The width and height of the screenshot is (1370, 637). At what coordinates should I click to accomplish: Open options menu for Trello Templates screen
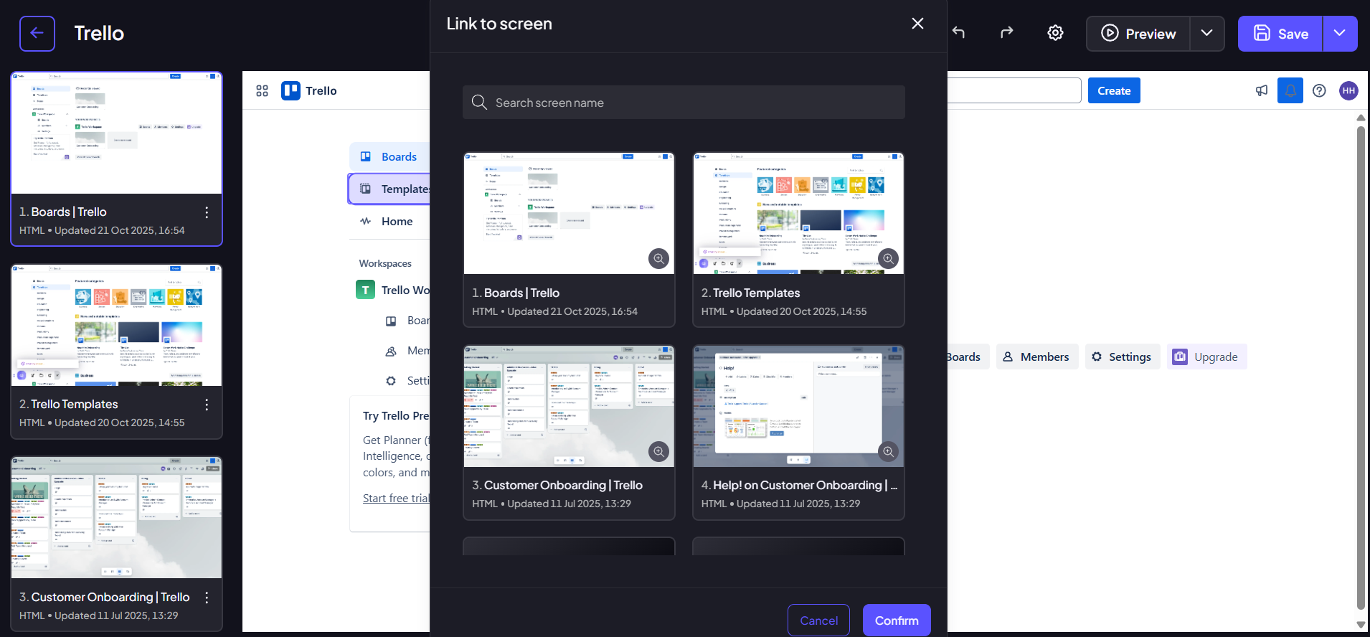(207, 405)
